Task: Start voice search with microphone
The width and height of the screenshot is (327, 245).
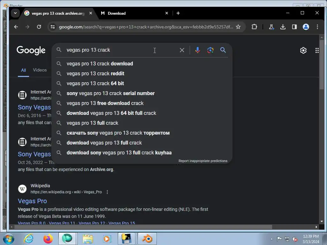Action: (x=197, y=50)
